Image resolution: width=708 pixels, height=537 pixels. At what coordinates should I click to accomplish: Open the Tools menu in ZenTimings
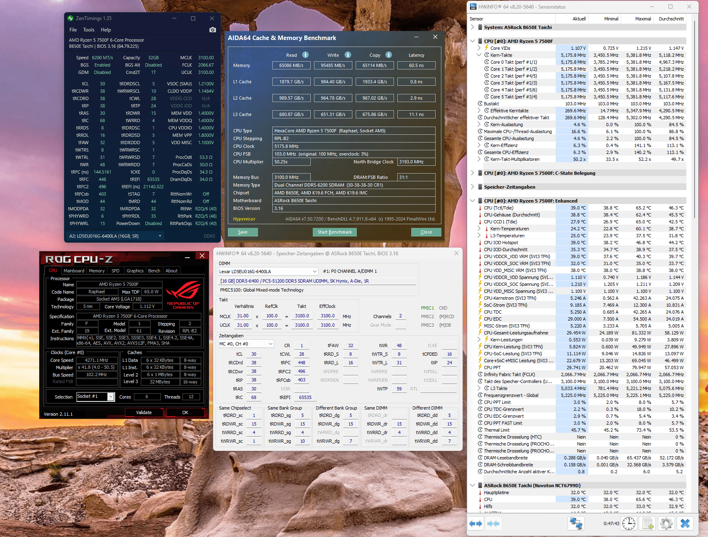coord(89,30)
